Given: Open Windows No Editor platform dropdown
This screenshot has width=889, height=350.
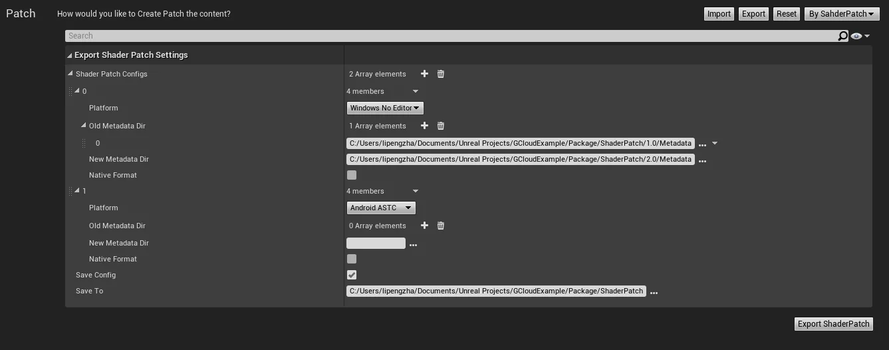Looking at the screenshot, I should pos(385,108).
